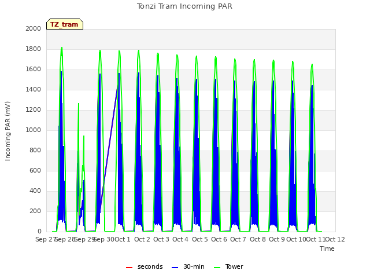Click the Sep 29 green spike near 1270

click(79, 104)
